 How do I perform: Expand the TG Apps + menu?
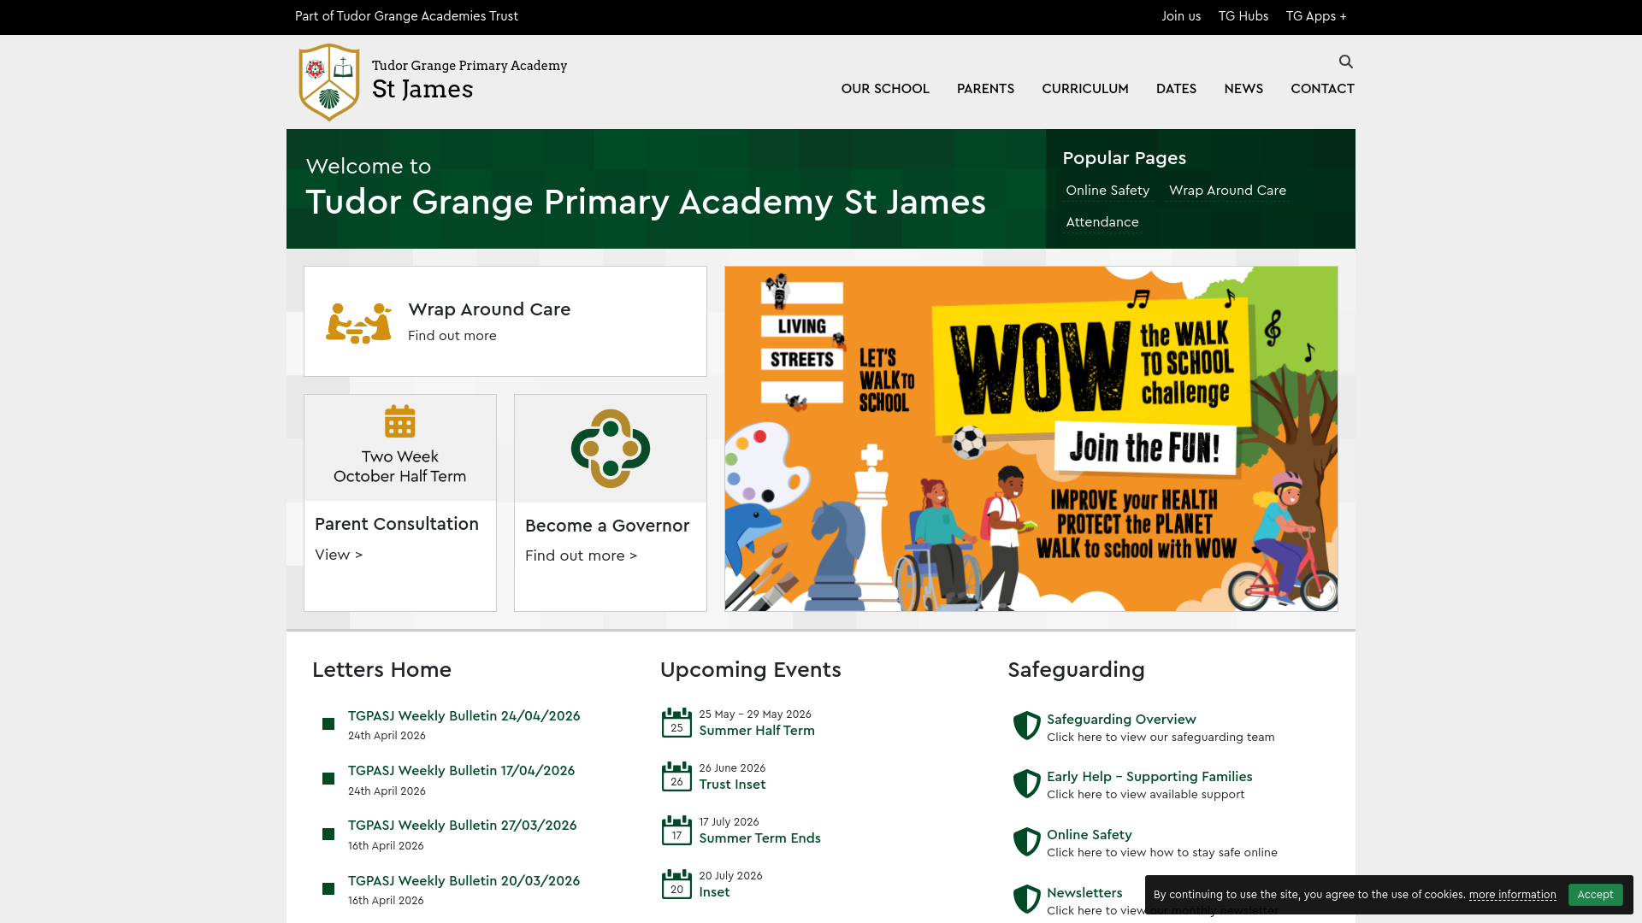pyautogui.click(x=1316, y=16)
